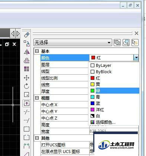Select the 打开UCS图标 property row
Viewport: 146px width, 156px height.
coord(65,145)
